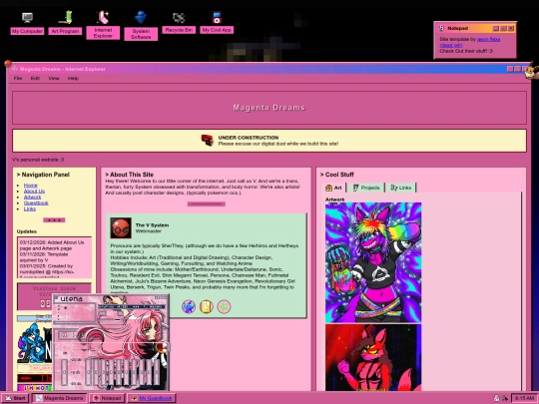Click first system tray icon
The height and width of the screenshot is (404, 539).
[x=496, y=398]
